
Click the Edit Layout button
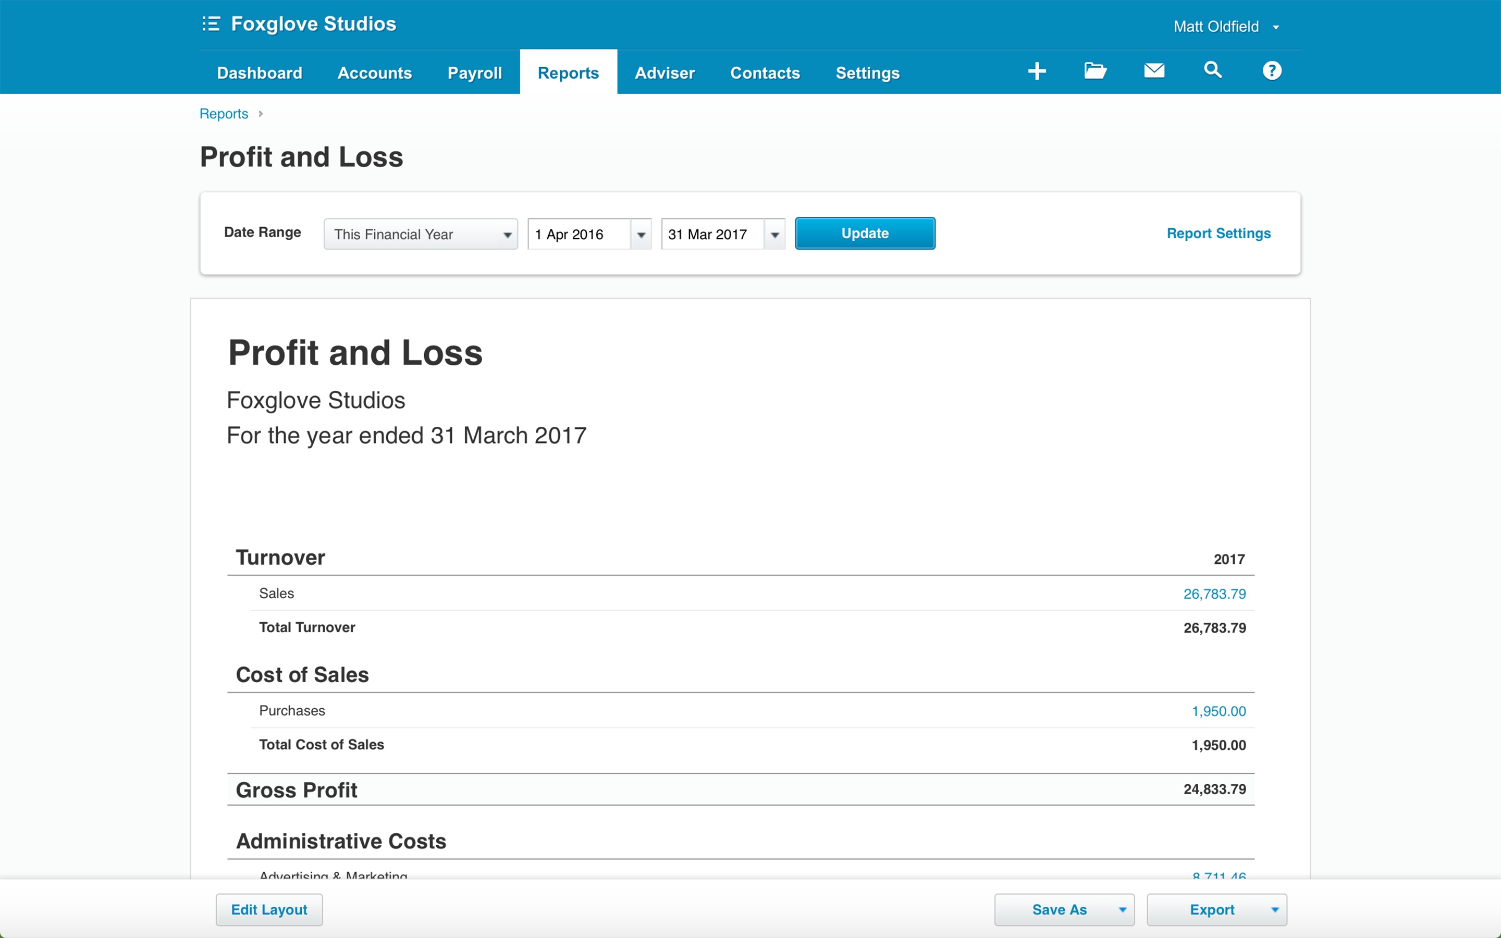pyautogui.click(x=269, y=908)
